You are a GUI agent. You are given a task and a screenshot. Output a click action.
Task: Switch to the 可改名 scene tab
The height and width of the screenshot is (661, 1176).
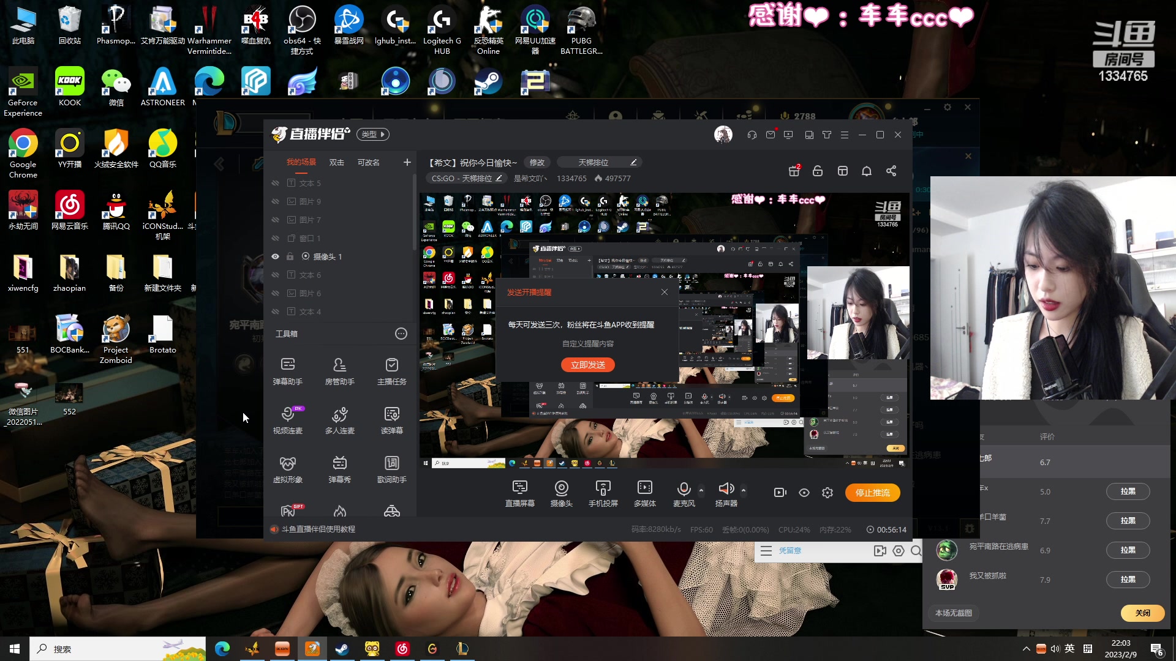tap(368, 162)
